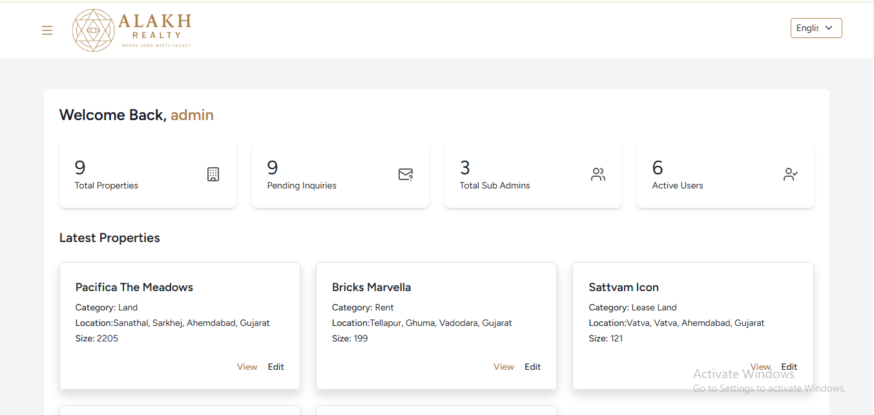Edit the Pacifica The Meadows property
This screenshot has height=415, width=874.
click(276, 367)
